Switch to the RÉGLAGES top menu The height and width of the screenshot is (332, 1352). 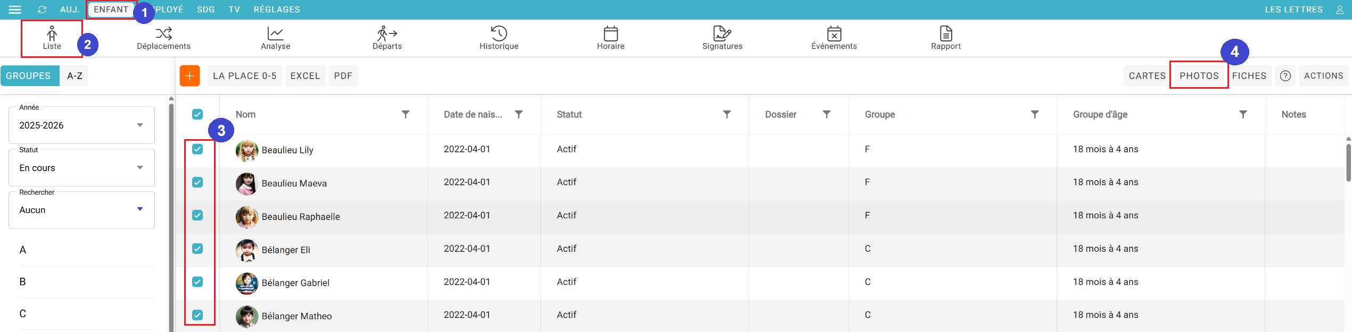(276, 10)
